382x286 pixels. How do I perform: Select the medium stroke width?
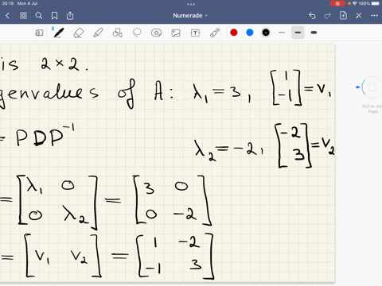pos(298,33)
